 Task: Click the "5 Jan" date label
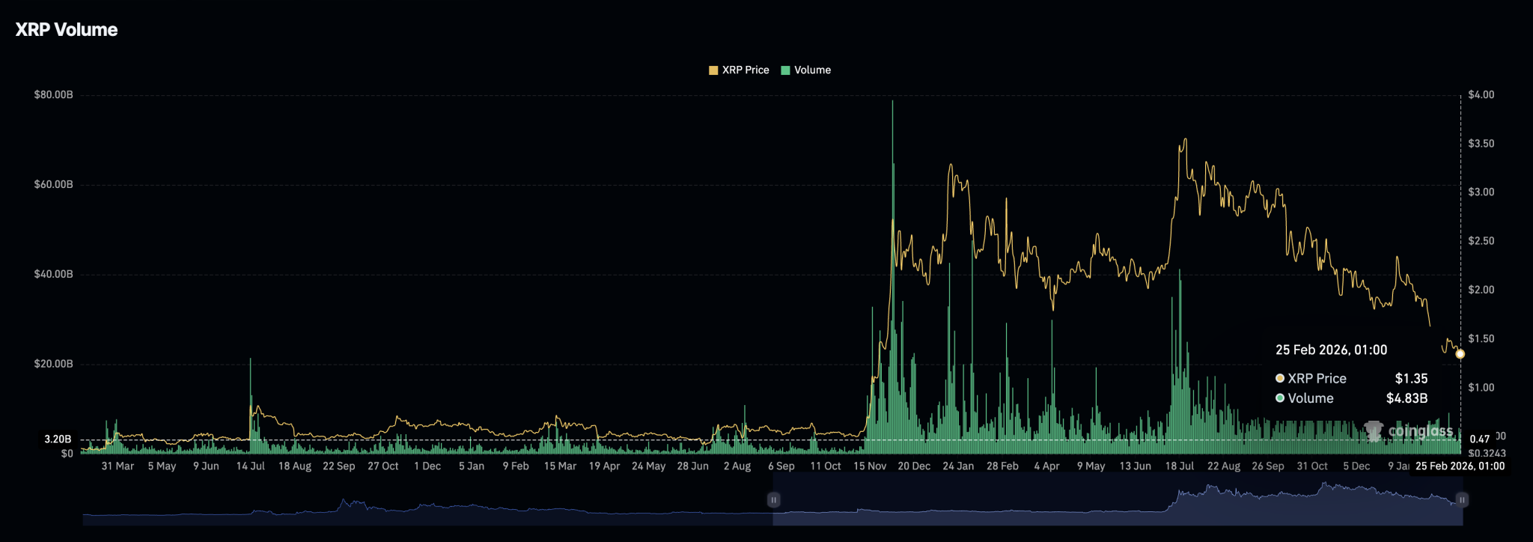click(472, 466)
